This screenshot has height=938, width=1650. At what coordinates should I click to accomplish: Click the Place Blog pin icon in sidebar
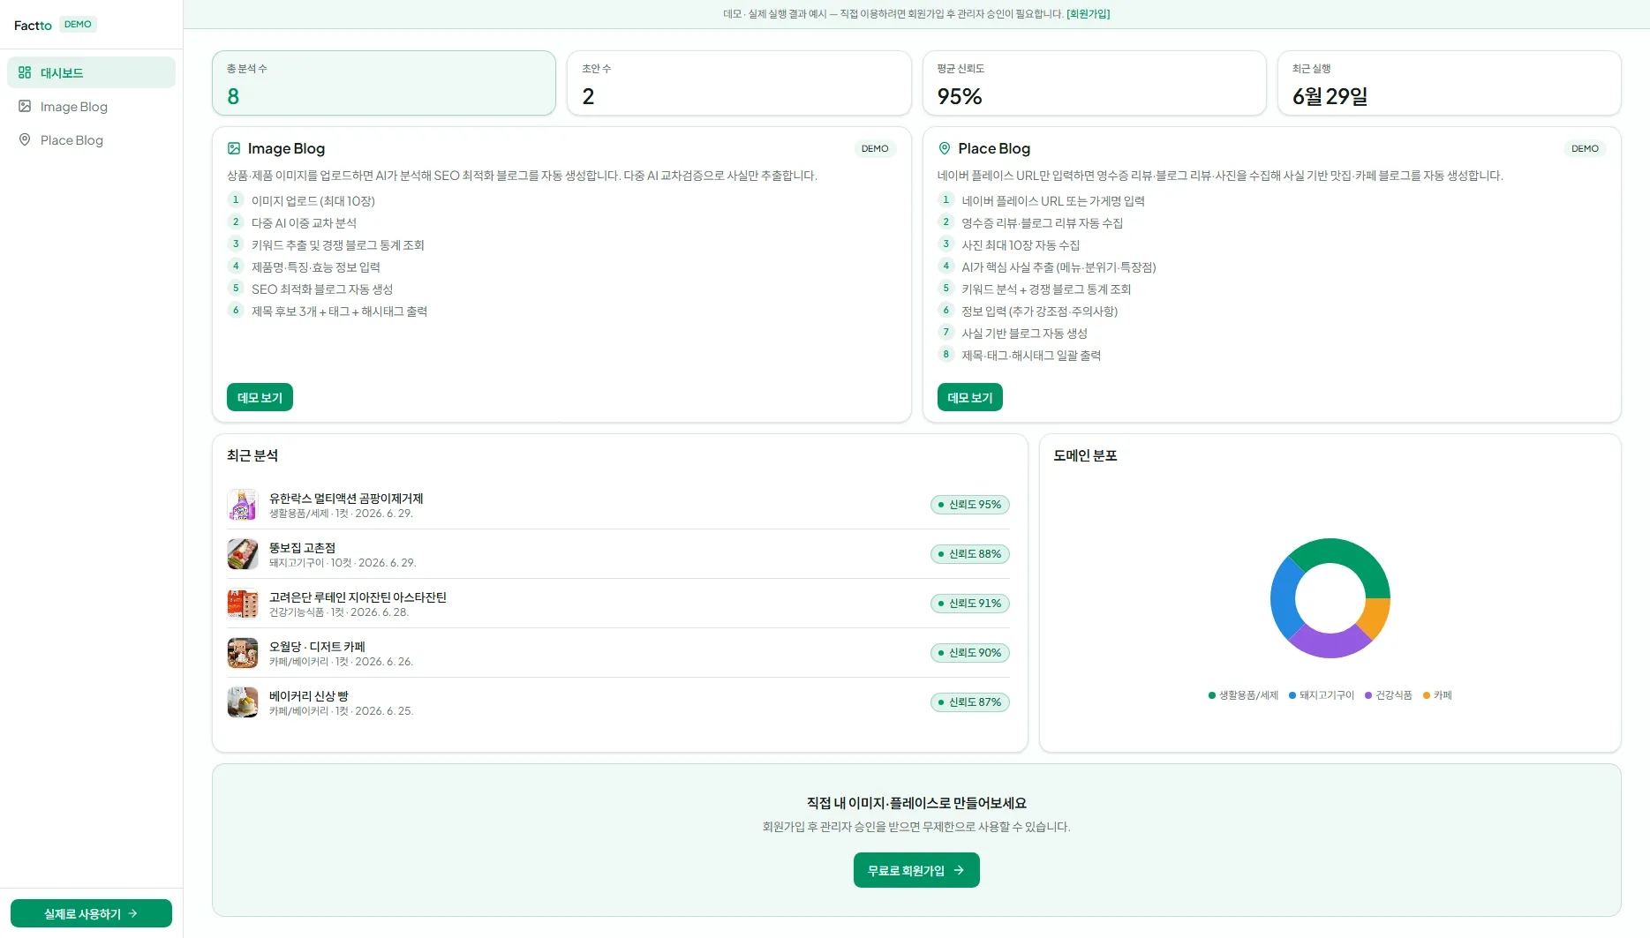click(25, 139)
